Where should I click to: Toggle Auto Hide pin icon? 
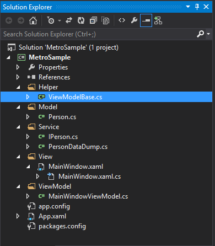pos(197,7)
